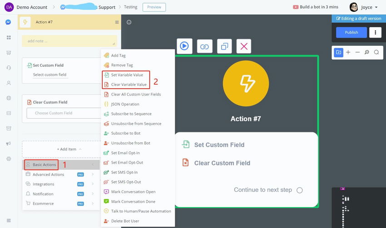Click the duplicate-step icon above the Action node
Image resolution: width=386 pixels, height=228 pixels.
pos(224,46)
